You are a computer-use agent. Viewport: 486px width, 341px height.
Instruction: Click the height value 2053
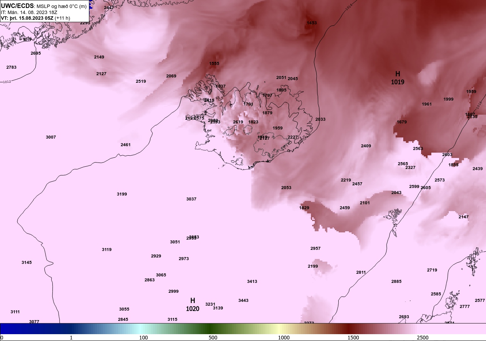tap(286, 188)
